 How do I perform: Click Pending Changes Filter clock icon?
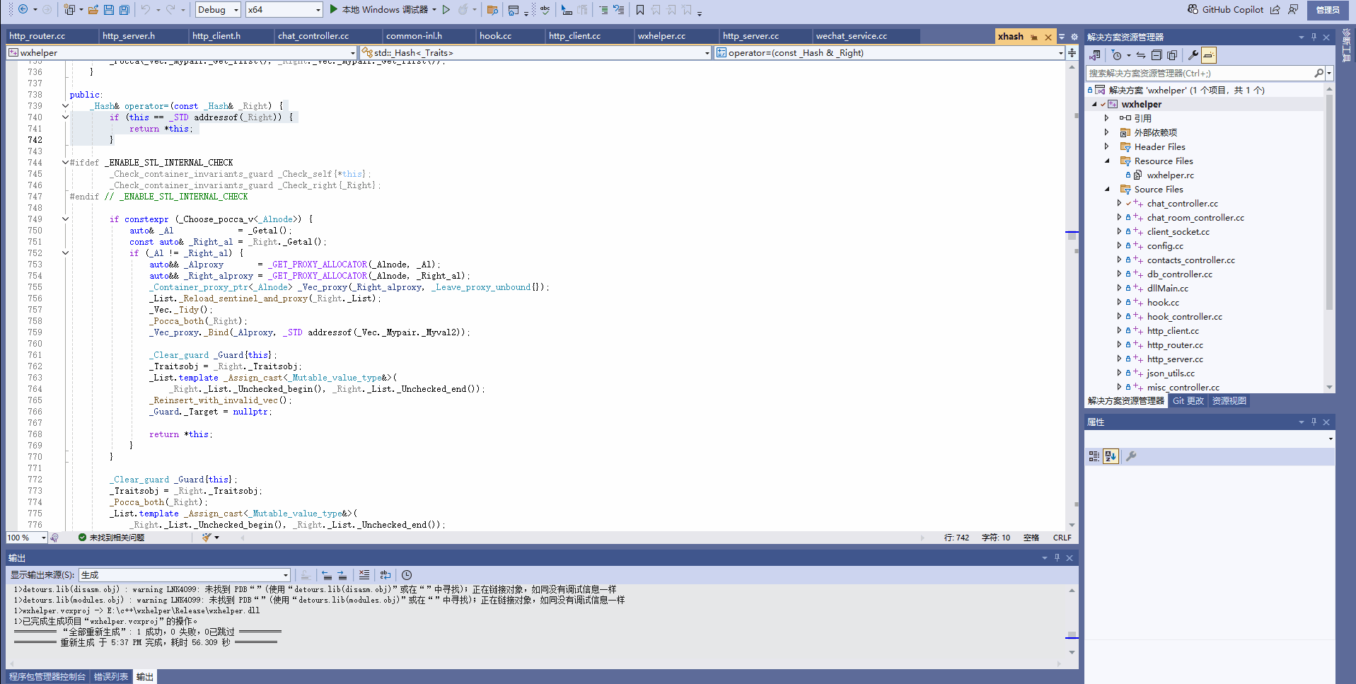(x=1117, y=54)
